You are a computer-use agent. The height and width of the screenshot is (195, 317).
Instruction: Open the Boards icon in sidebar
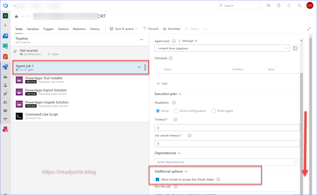(5, 36)
